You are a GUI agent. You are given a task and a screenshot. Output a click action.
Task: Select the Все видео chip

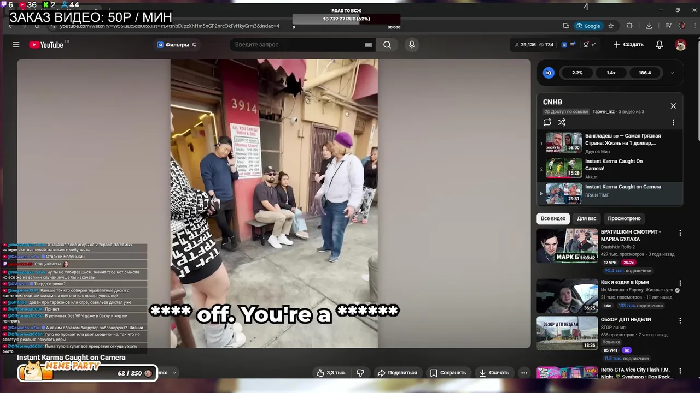coord(553,218)
